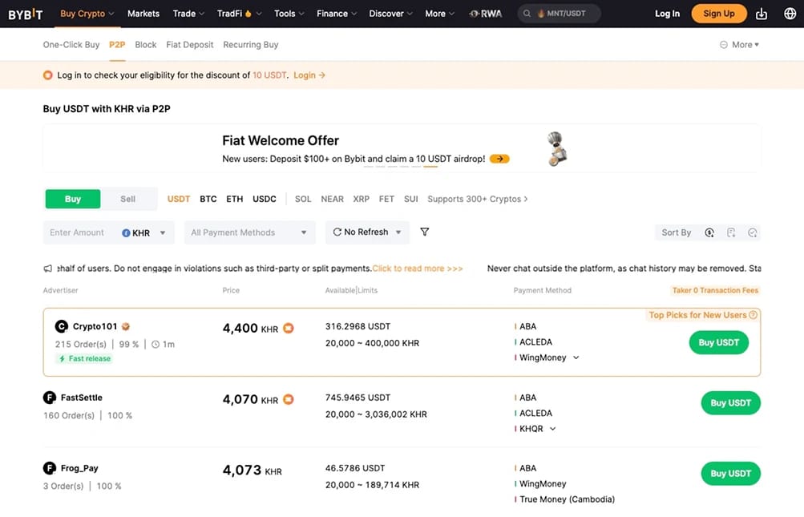Click FastSettle advertiser avatar
This screenshot has width=804, height=517.
(x=49, y=398)
